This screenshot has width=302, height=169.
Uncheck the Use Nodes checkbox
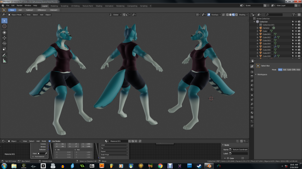click(x=50, y=141)
